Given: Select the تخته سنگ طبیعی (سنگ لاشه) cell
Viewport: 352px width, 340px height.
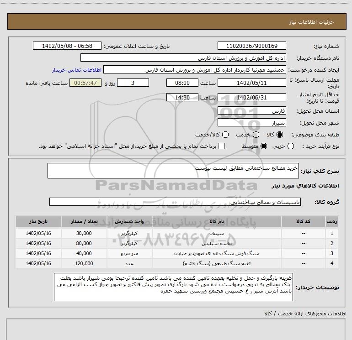Looking at the screenshot, I should coord(217,263).
